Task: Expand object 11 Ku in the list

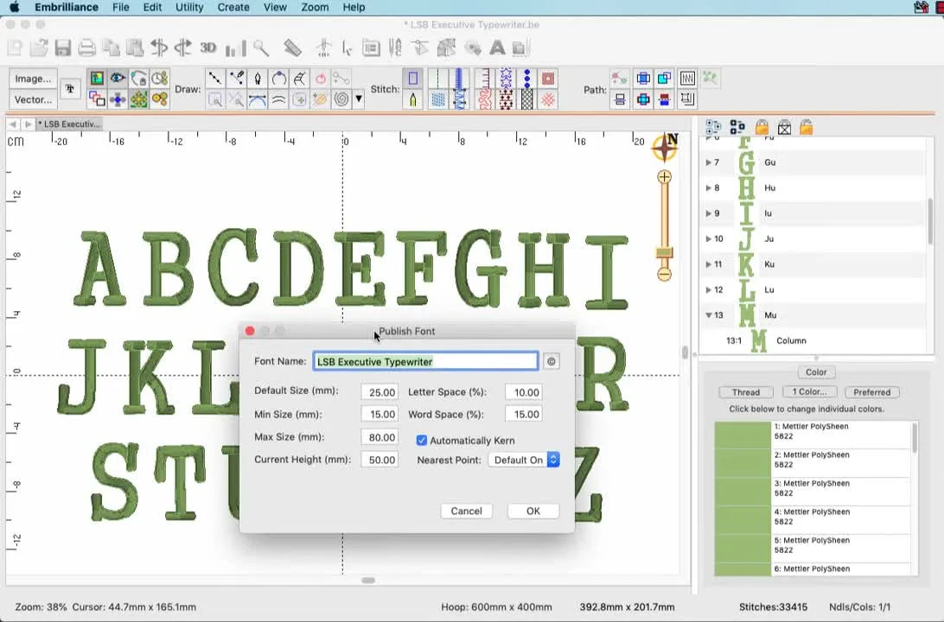Action: coord(709,264)
